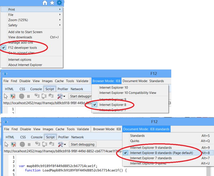Open Disable menu in IE8 standards window
Screen dimensions: 214x176
coord(25,129)
